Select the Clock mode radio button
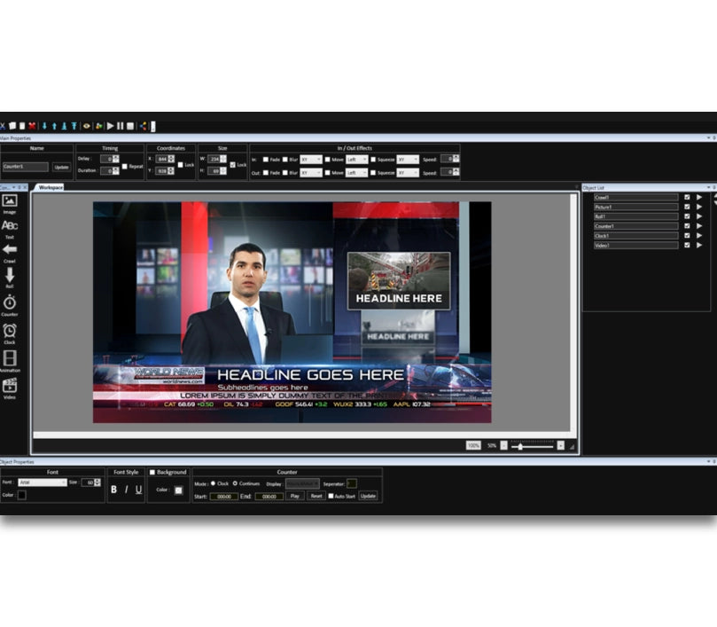The width and height of the screenshot is (717, 627). (213, 483)
